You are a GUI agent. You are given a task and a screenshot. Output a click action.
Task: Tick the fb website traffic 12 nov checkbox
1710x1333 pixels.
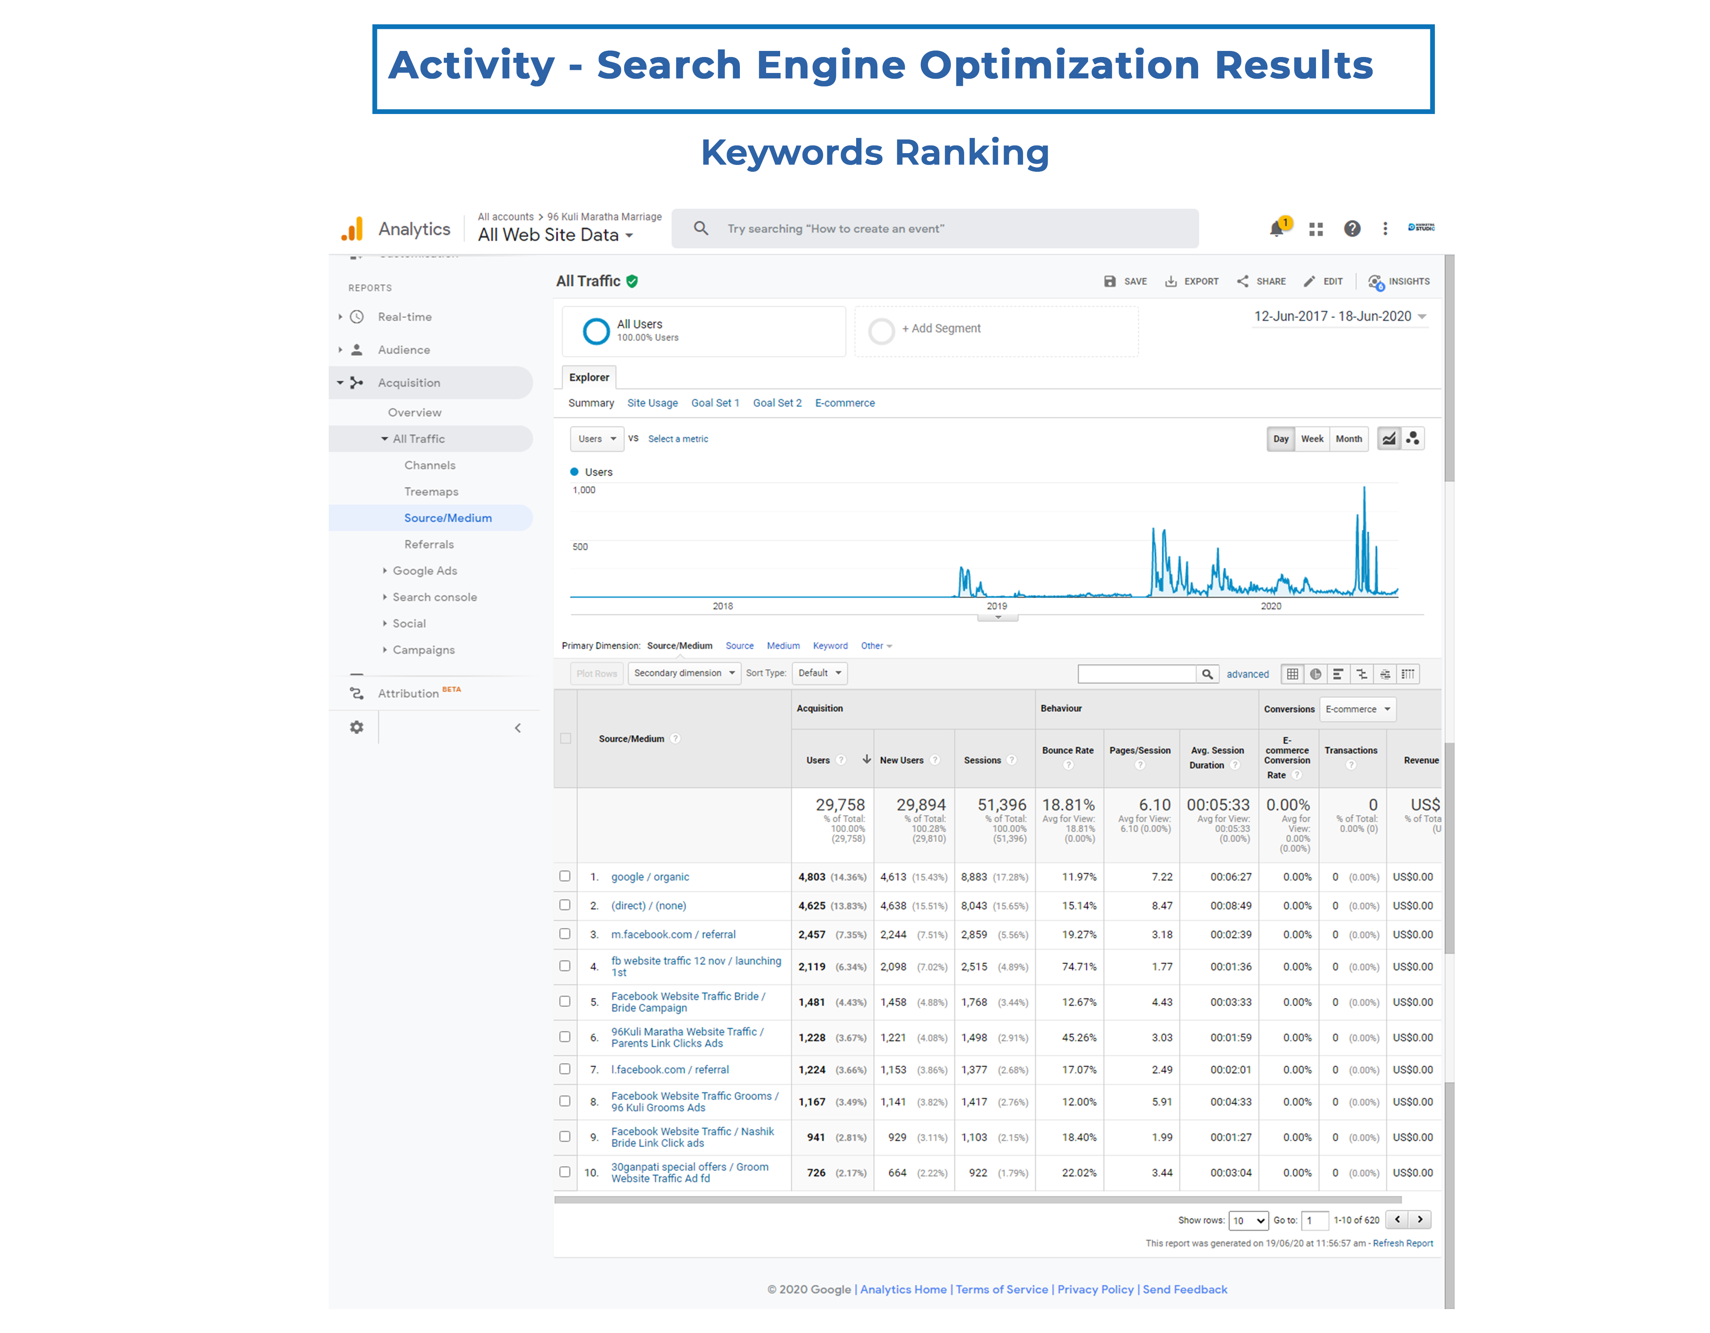pos(565,966)
